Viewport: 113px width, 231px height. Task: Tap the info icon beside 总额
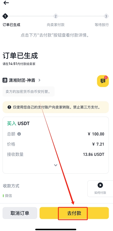click(19, 134)
